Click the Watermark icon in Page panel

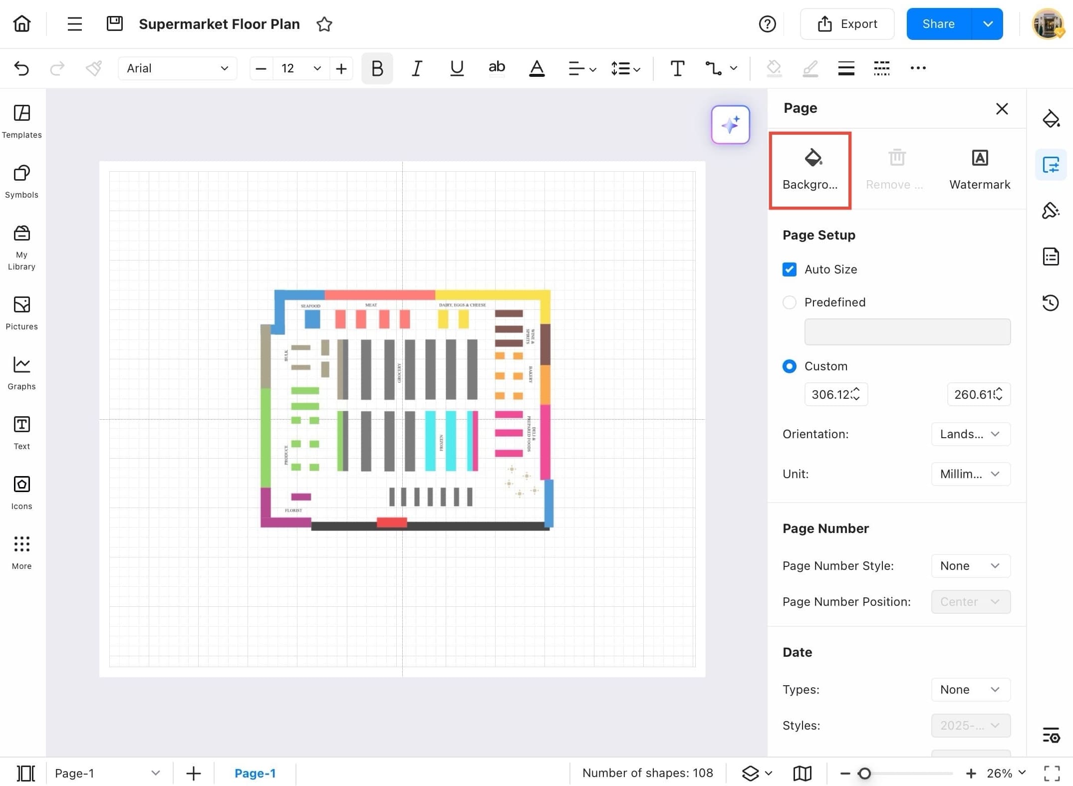[979, 170]
